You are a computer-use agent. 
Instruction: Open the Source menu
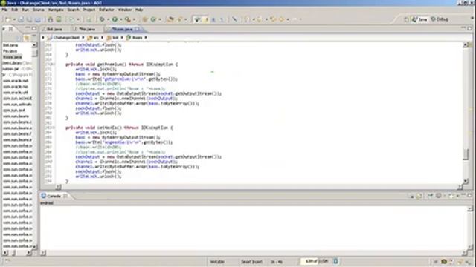pos(39,10)
